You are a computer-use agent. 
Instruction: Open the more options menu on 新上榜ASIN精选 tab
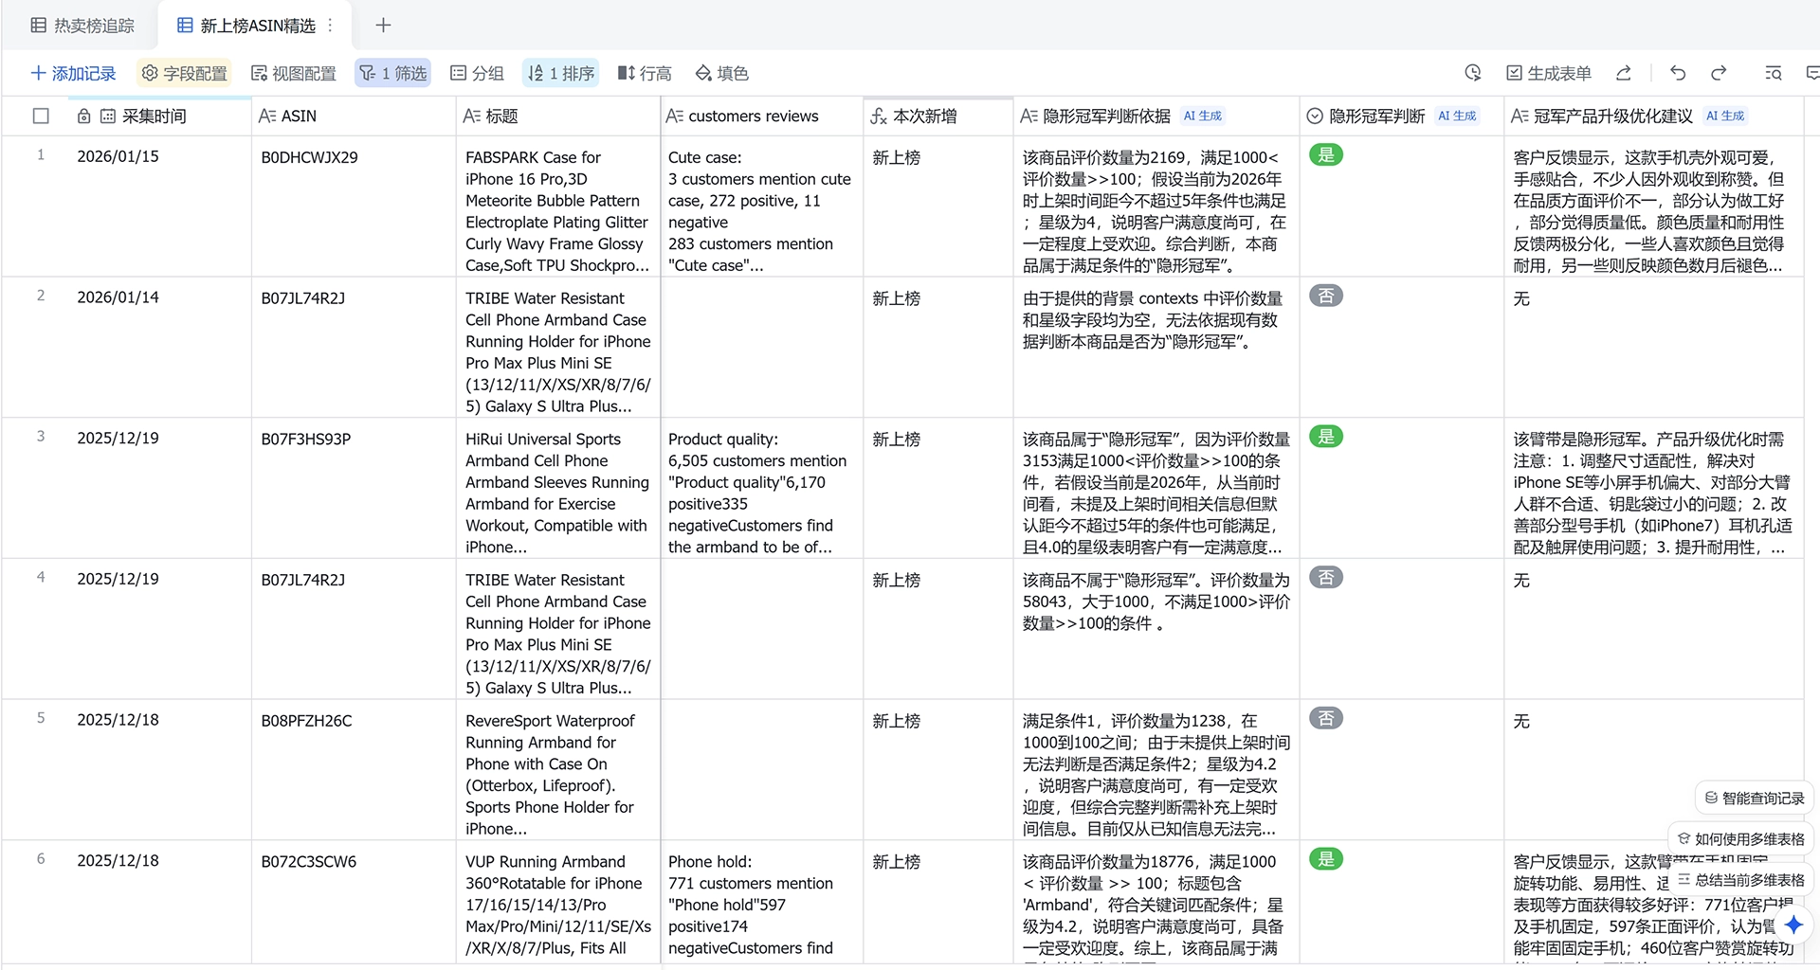329,25
